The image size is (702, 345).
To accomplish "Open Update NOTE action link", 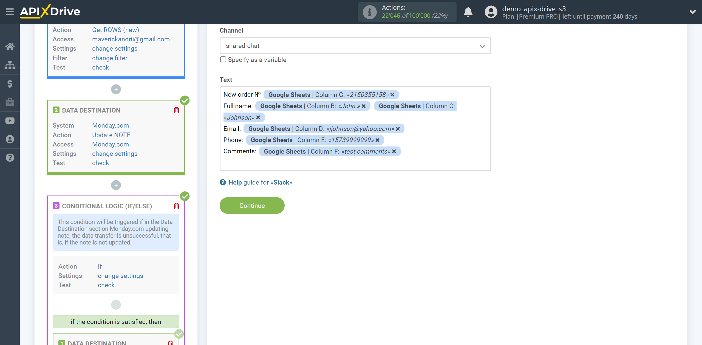I will (111, 135).
